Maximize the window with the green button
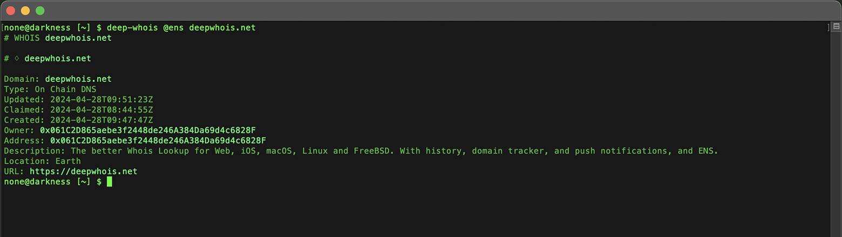The image size is (842, 237). 40,11
